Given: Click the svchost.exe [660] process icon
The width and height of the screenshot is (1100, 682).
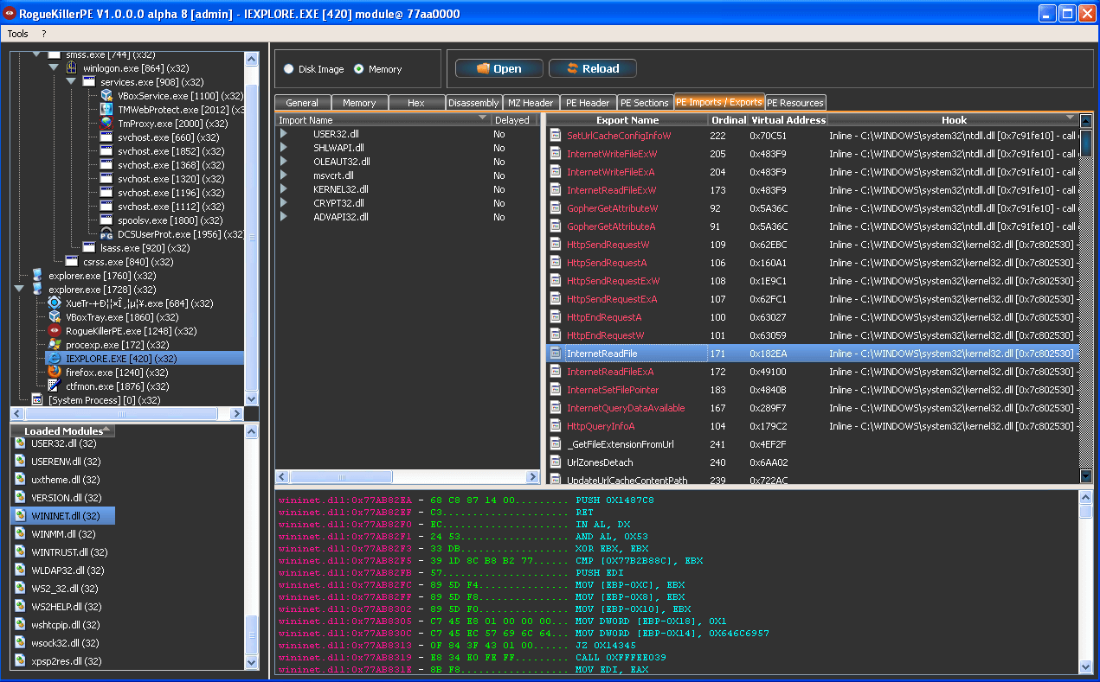Looking at the screenshot, I should [106, 137].
